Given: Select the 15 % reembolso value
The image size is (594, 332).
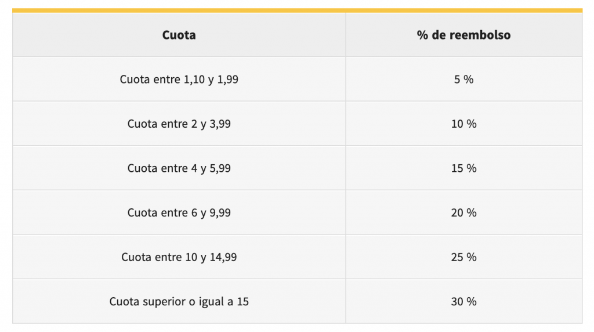Looking at the screenshot, I should click(x=463, y=168).
